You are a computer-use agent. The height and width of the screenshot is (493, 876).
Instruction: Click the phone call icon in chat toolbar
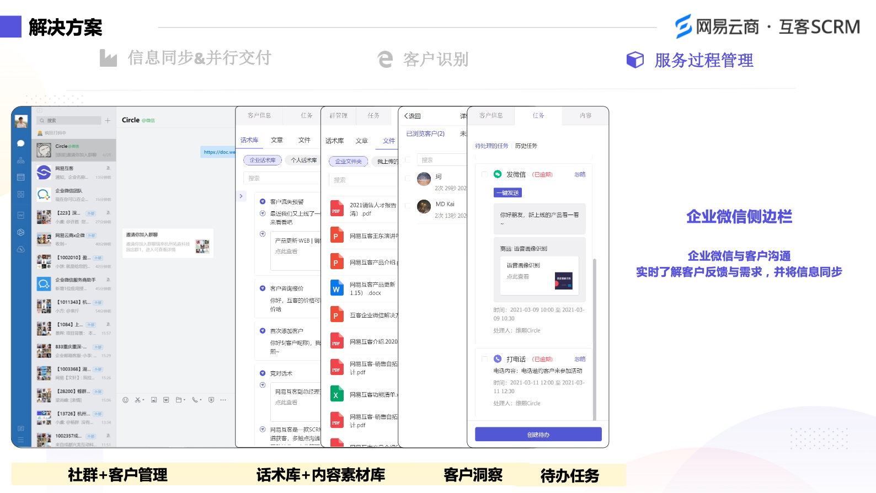[x=195, y=400]
